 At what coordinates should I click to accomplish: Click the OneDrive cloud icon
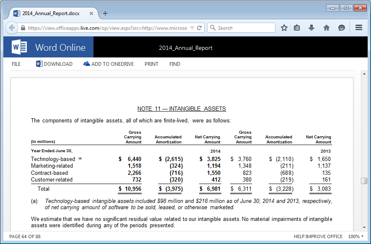[87, 64]
